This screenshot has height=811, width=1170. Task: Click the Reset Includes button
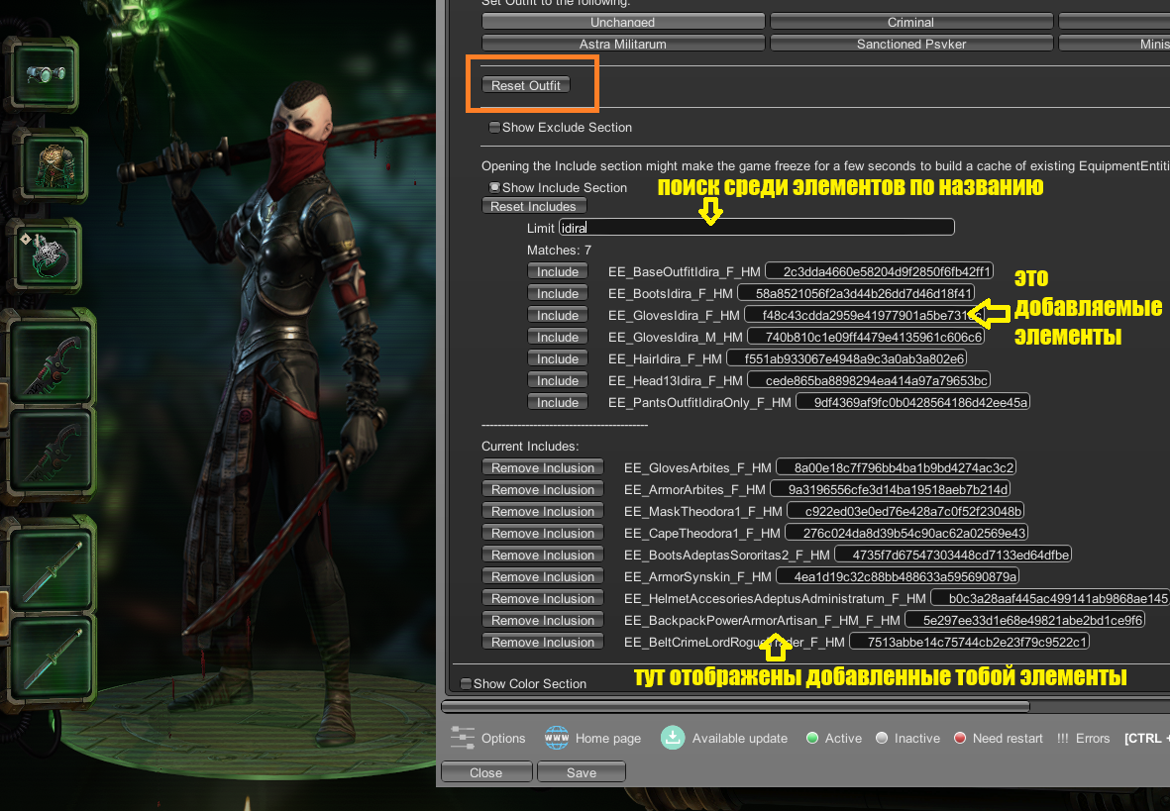tap(534, 206)
